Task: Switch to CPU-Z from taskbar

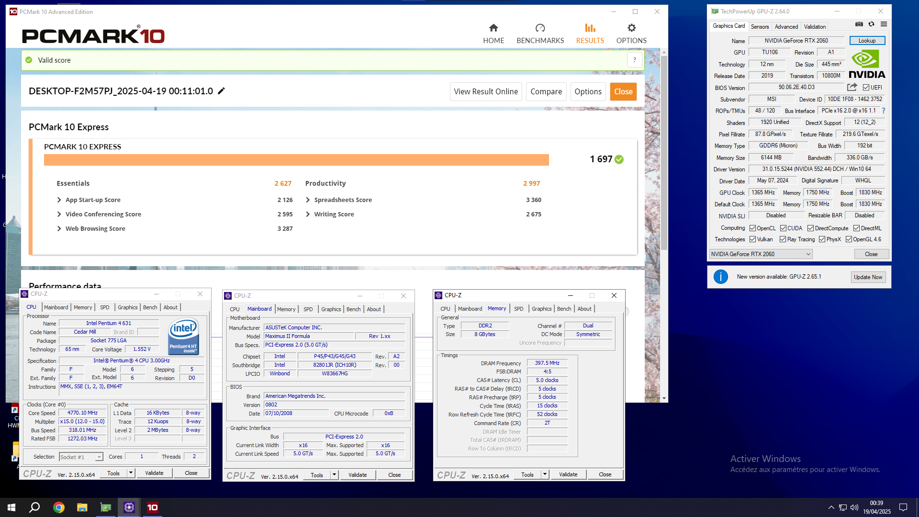Action: (129, 507)
